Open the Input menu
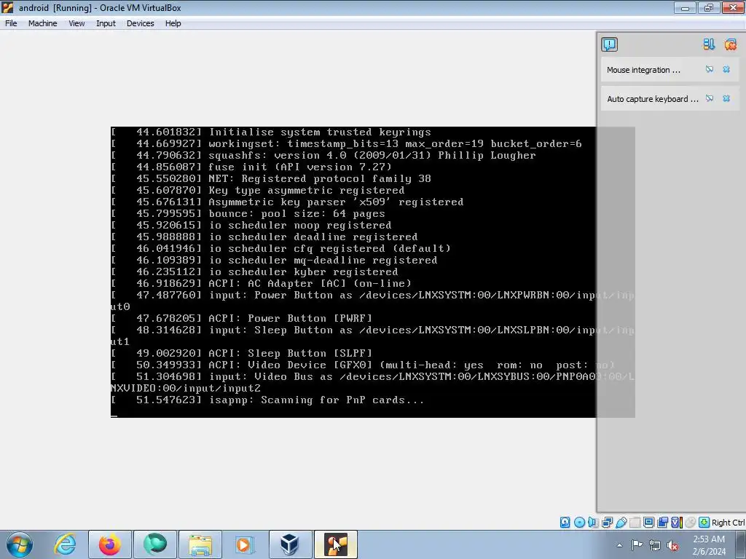 click(x=106, y=23)
